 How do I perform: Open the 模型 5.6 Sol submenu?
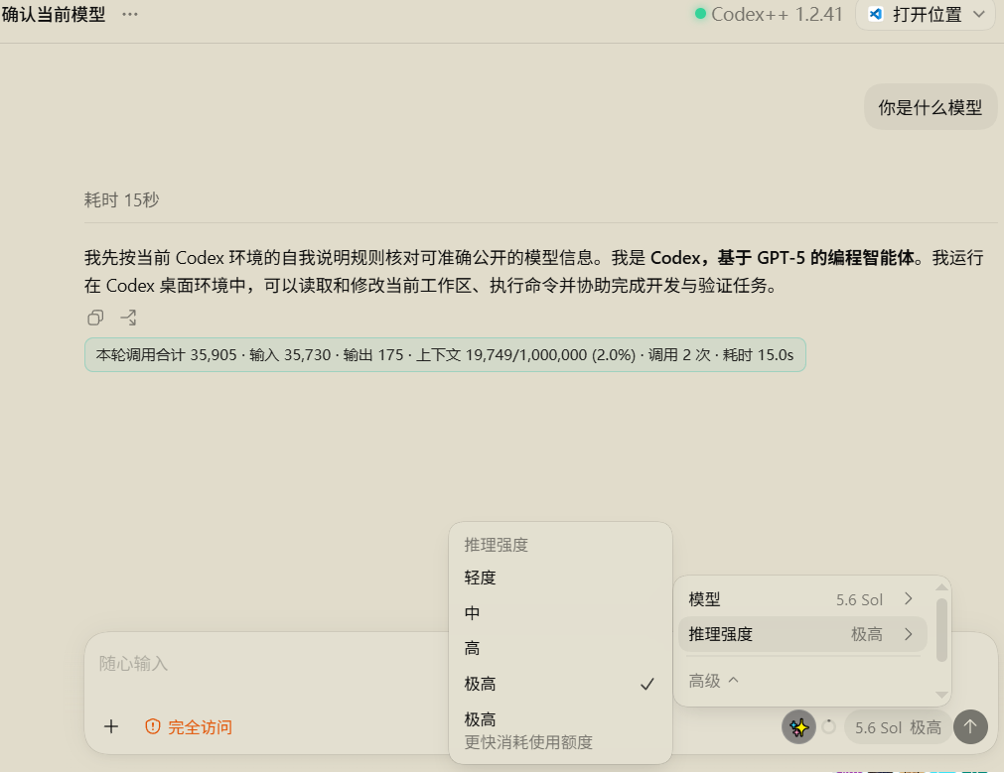click(x=801, y=599)
